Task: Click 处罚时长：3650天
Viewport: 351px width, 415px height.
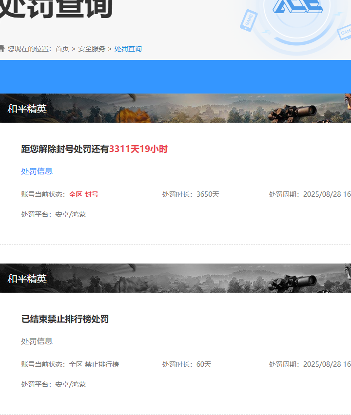Action: tap(191, 194)
